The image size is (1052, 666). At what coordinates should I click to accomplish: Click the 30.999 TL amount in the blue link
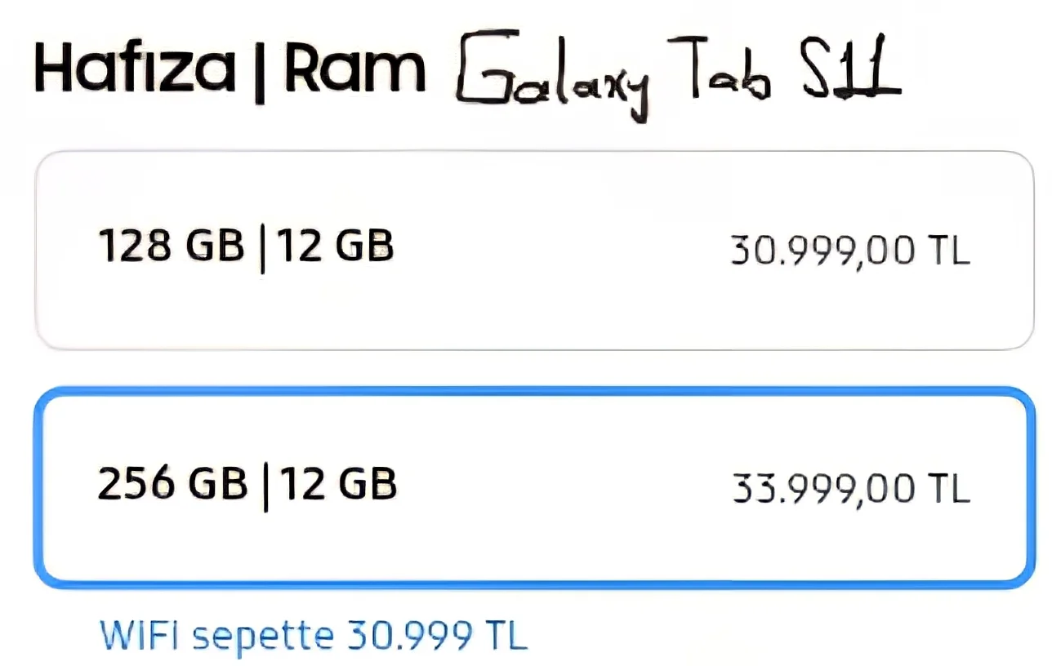click(435, 634)
